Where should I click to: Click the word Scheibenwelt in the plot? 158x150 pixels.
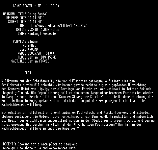point(42,81)
